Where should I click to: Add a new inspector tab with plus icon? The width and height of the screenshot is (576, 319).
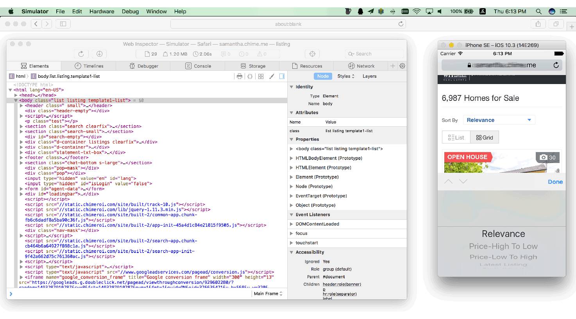coord(393,66)
